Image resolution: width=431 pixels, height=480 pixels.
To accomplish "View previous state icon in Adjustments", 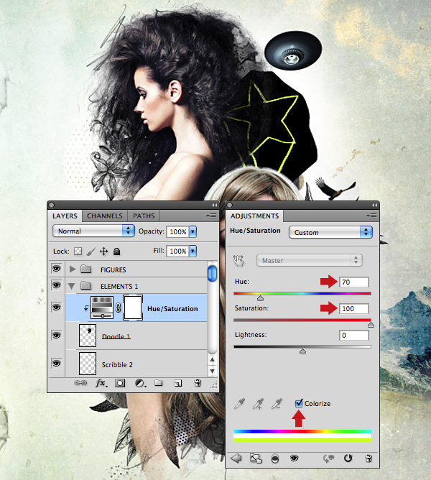I will (x=329, y=458).
